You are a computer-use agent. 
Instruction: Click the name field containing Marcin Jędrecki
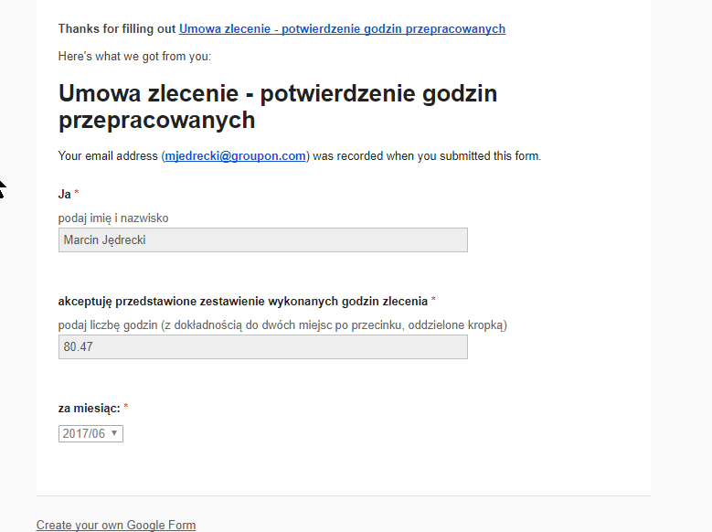point(262,239)
